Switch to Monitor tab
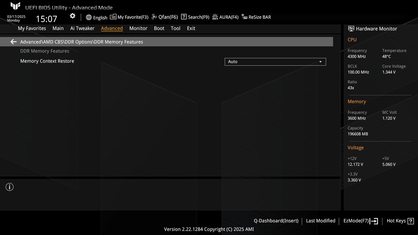The height and width of the screenshot is (235, 418). pyautogui.click(x=138, y=28)
